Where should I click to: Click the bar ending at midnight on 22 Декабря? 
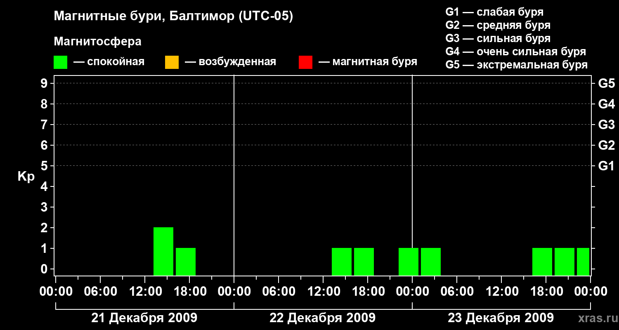409,262
